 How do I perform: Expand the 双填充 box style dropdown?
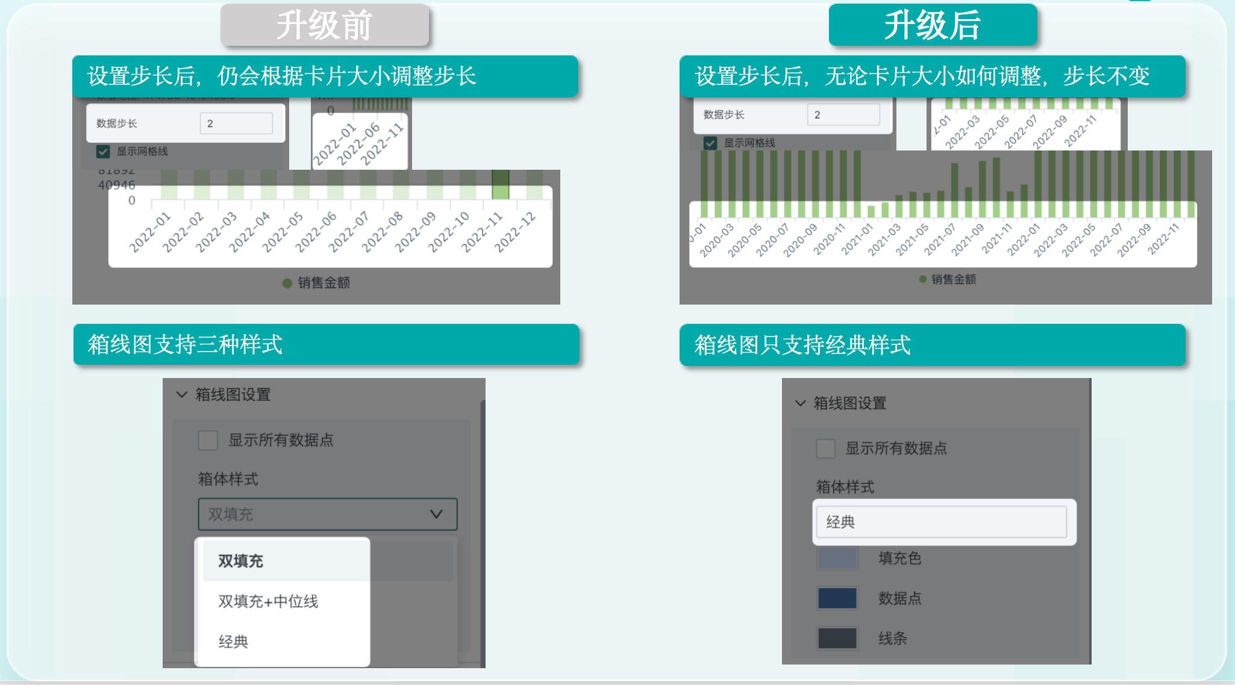click(327, 514)
